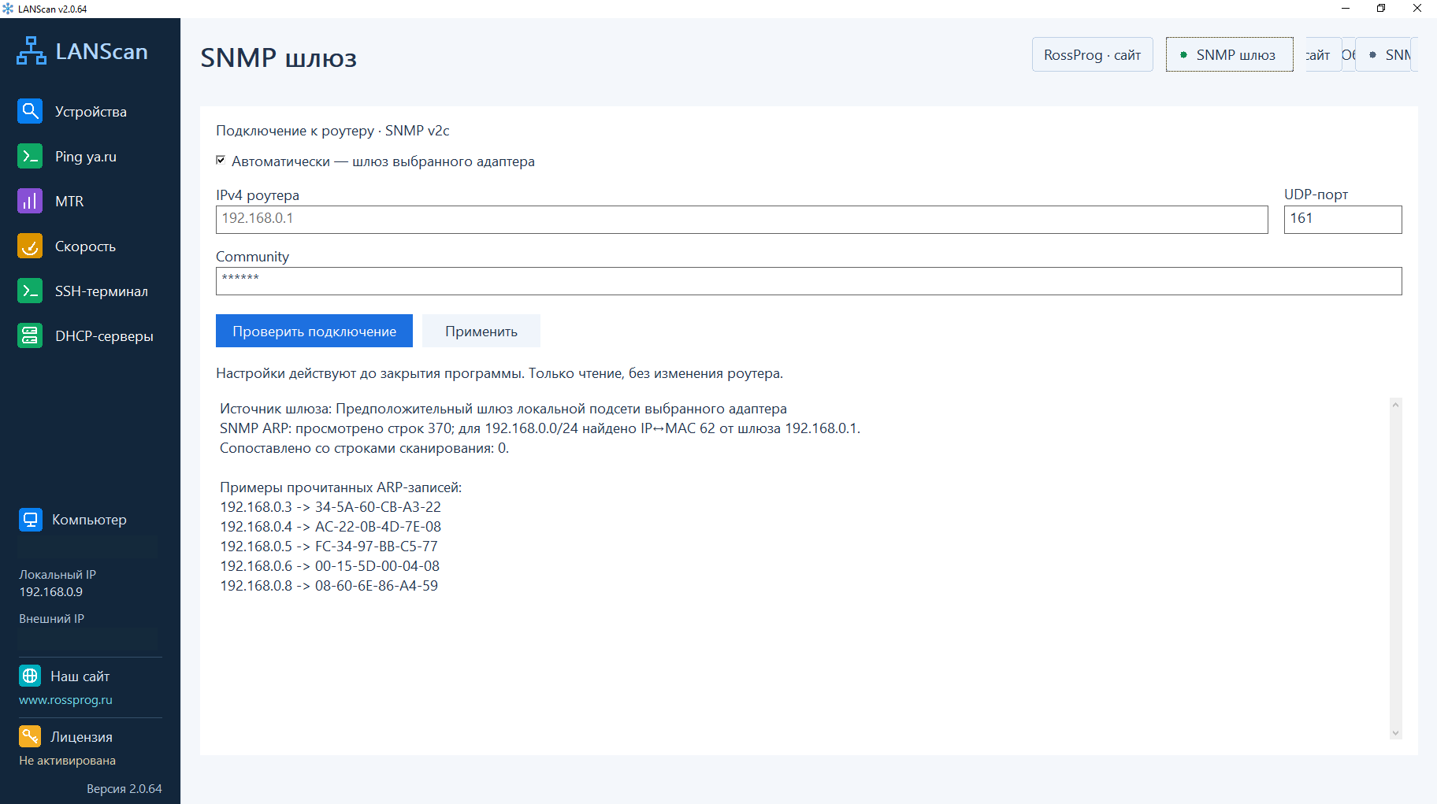The image size is (1437, 804).
Task: Click the log scrollbar down arrow
Action: [1395, 732]
